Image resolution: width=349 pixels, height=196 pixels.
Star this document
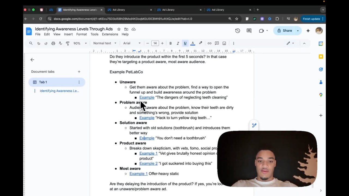point(119,29)
